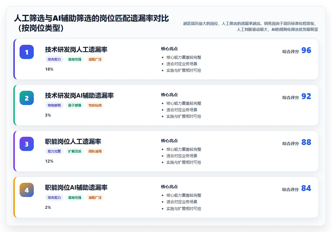Click the score 96
Screen dimensions: 332x232
click(x=306, y=50)
